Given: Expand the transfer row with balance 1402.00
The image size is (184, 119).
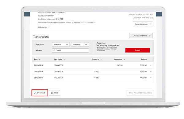Looking at the screenshot, I should point(151,78).
